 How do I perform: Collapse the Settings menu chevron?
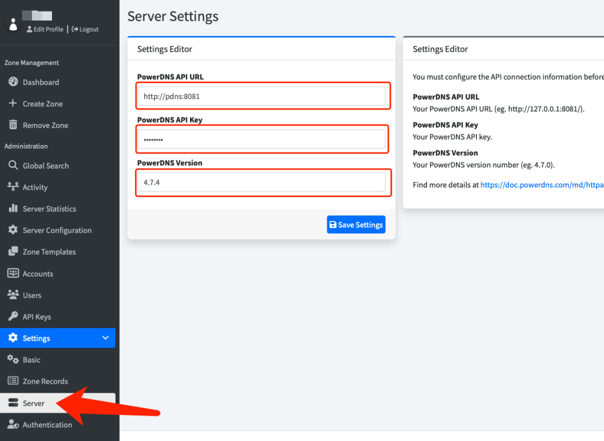coord(106,338)
